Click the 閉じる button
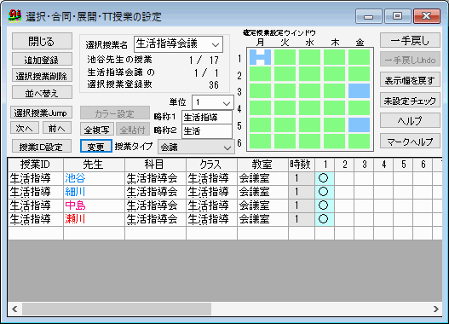 (x=42, y=41)
